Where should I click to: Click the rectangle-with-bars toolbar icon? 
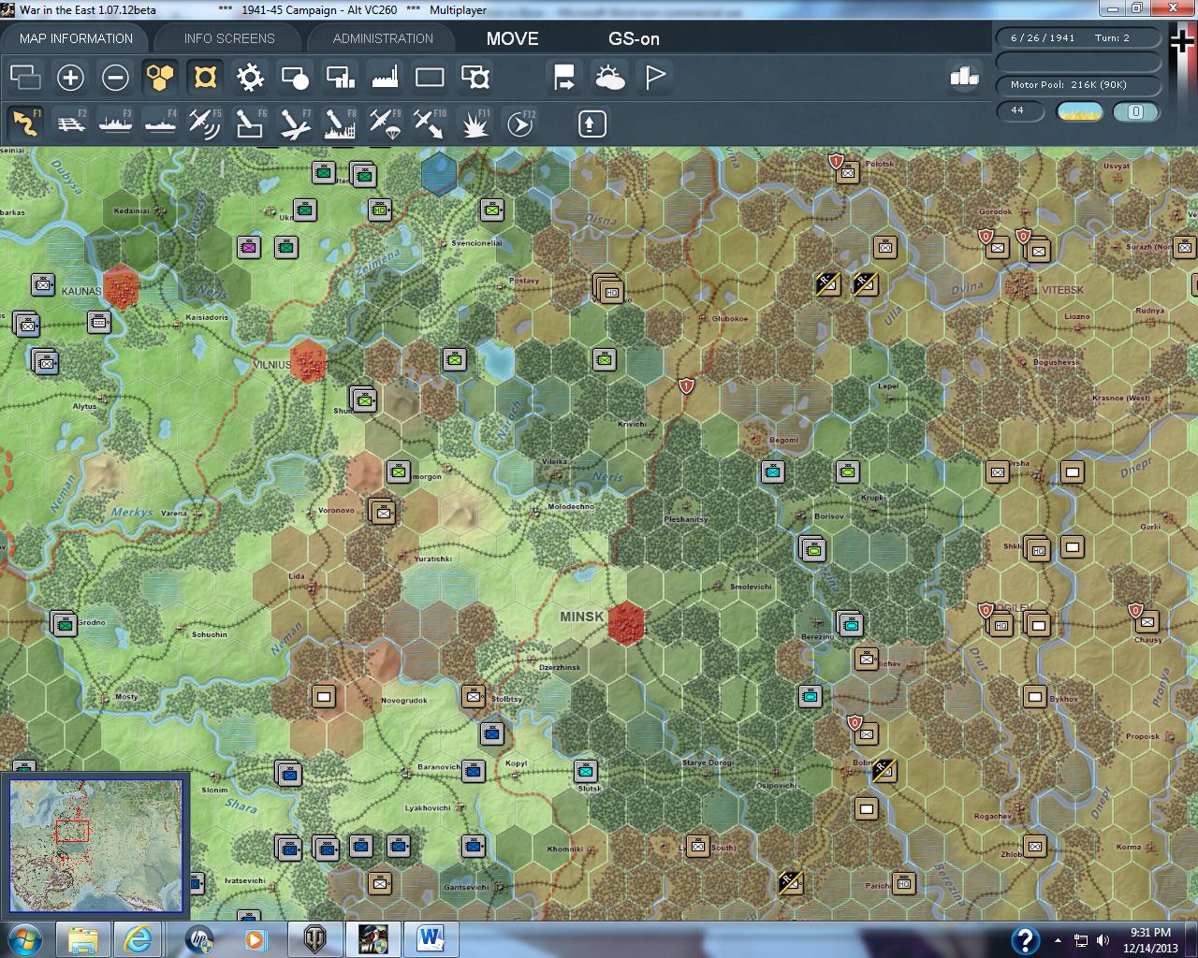point(340,77)
